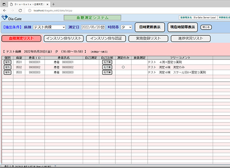
Task: Click room number 9502
Action: click(19, 67)
